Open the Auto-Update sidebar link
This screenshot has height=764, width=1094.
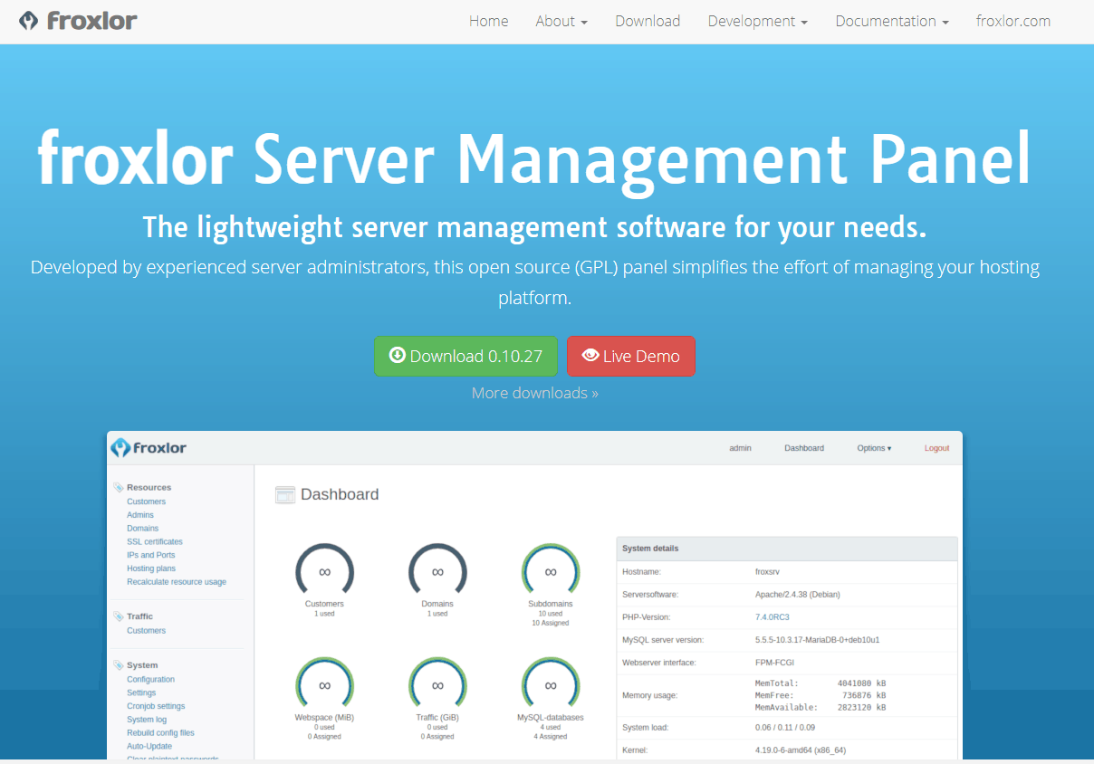coord(149,747)
